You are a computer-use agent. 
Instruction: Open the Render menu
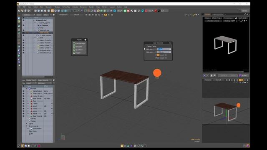coord(91,7)
